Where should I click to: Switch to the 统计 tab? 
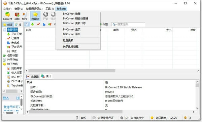(46, 76)
